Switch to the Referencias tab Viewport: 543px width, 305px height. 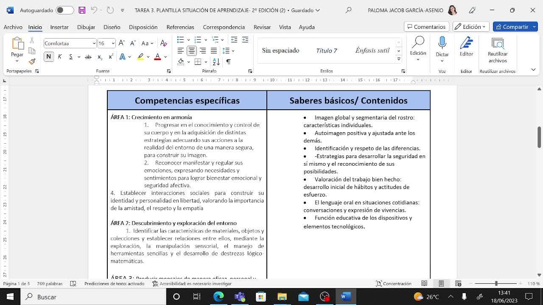click(180, 27)
